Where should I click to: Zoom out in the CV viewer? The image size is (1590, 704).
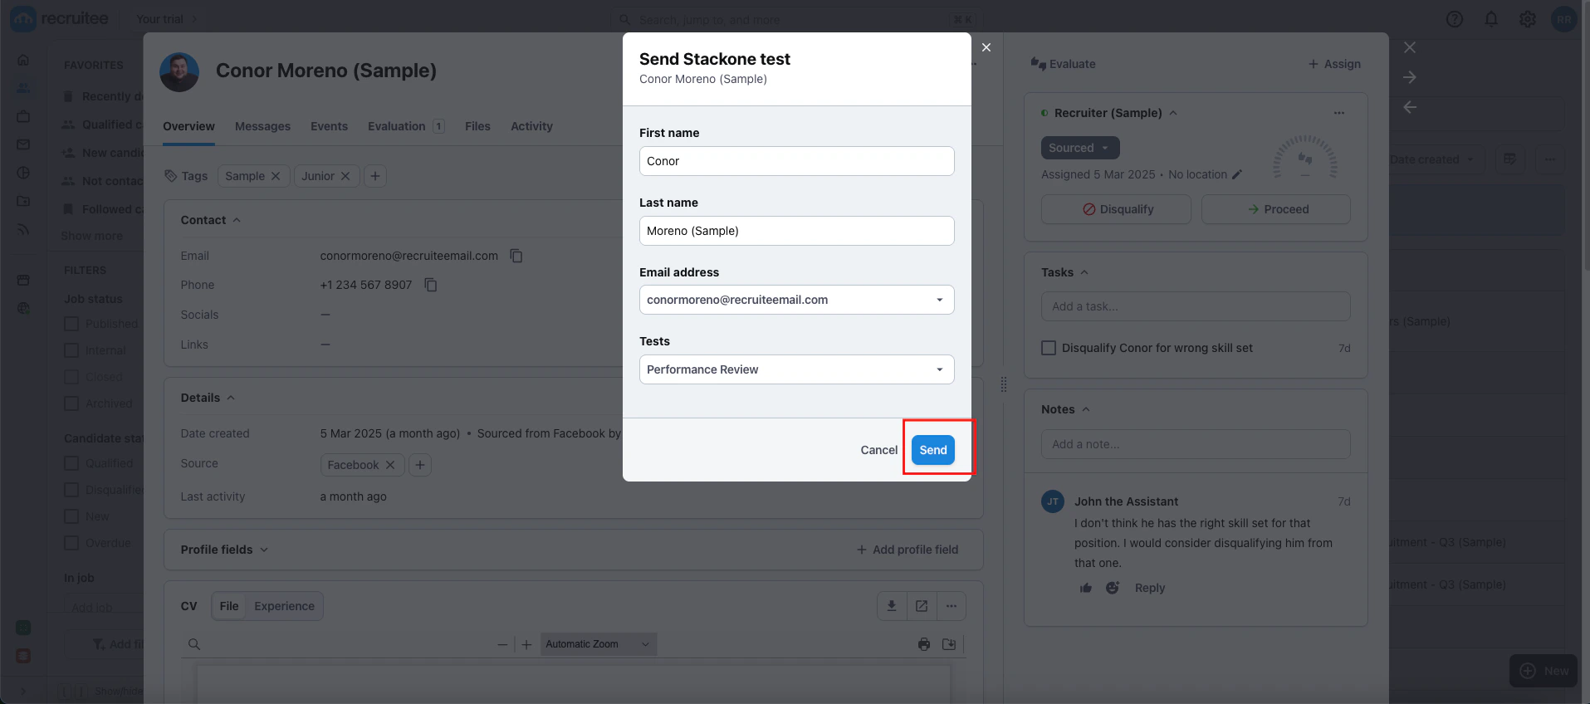pos(502,644)
